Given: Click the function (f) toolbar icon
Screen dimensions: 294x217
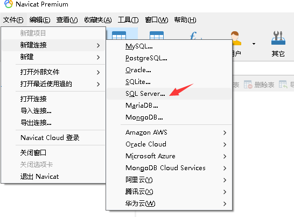Looking at the screenshot, I should tap(194, 36).
